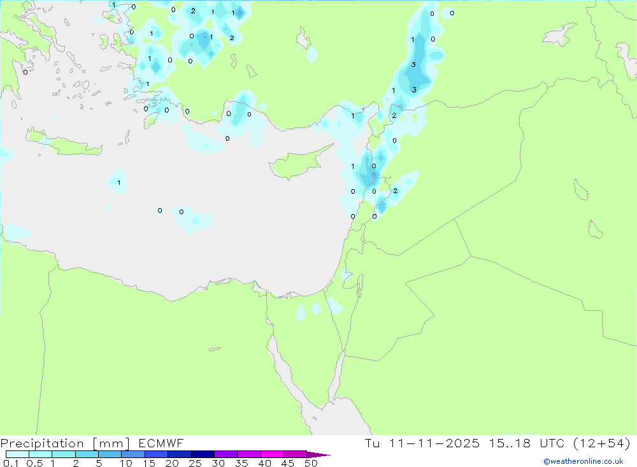Click the '45' legend scale label
This screenshot has height=467, width=637.
point(288,463)
